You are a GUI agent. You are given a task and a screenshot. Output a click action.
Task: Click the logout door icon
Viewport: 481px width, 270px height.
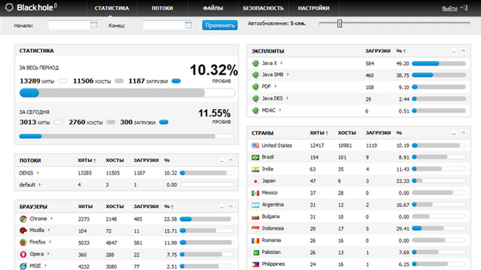point(465,8)
